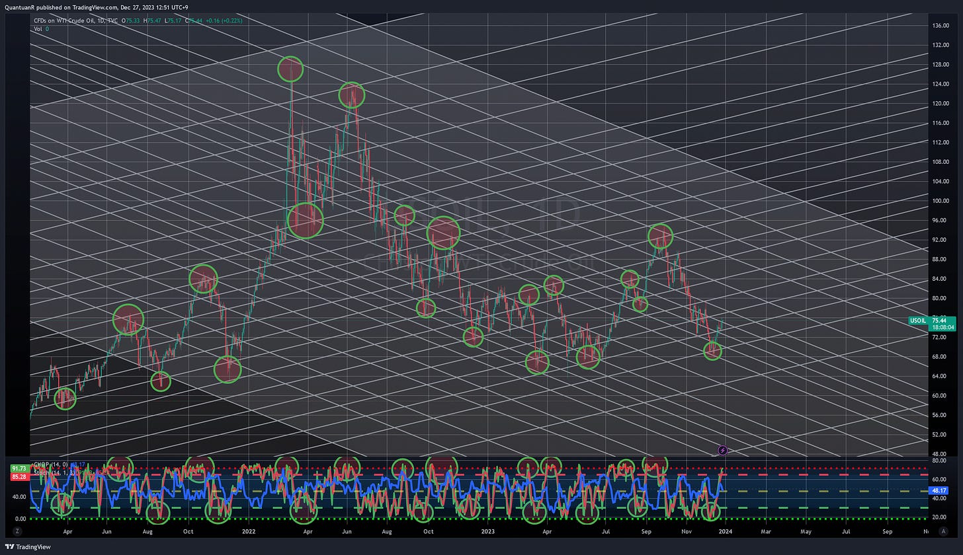Click the 2023 label on the time axis

click(487, 531)
